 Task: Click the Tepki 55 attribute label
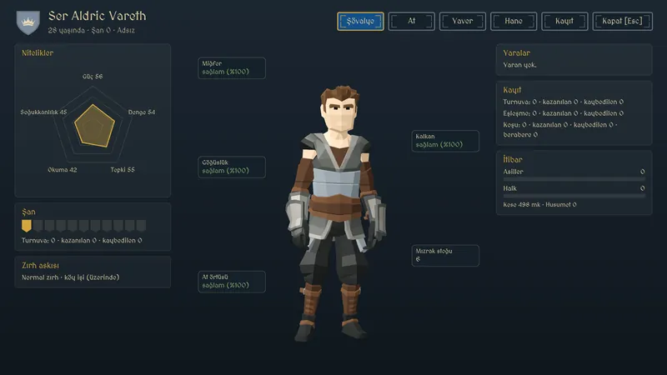pos(123,170)
